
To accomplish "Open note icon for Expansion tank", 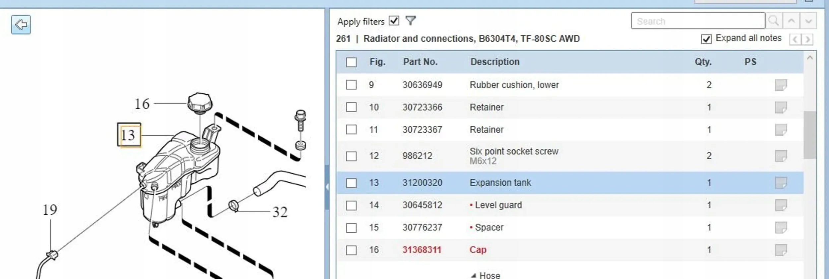I will (x=781, y=183).
